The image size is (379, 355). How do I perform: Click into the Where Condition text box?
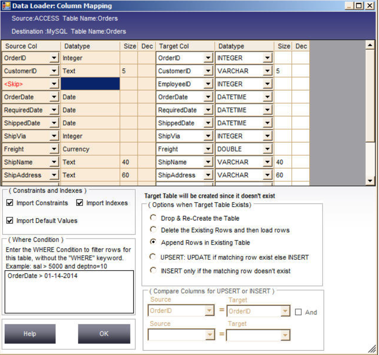click(69, 292)
